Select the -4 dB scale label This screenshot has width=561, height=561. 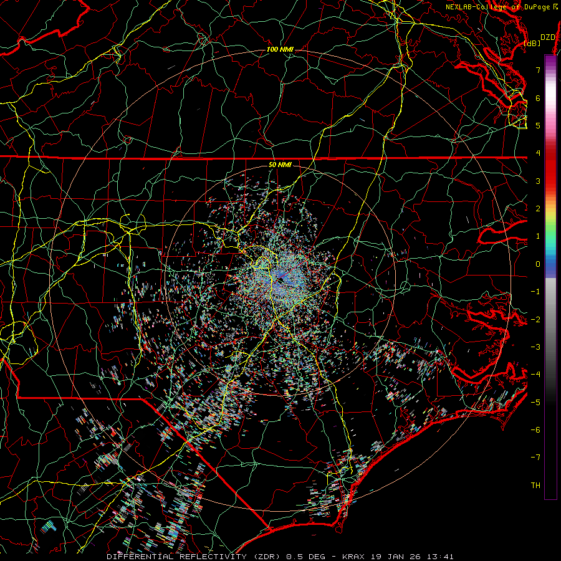point(535,374)
